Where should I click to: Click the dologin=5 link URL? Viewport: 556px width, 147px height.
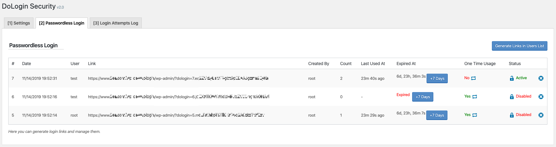176,115
